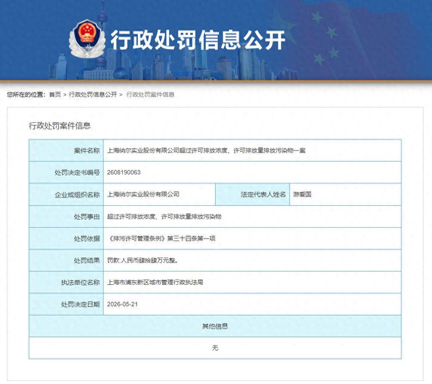Screen dimensions: 432x384
Task: Click the 处罚事由 label cell
Action: 66,216
